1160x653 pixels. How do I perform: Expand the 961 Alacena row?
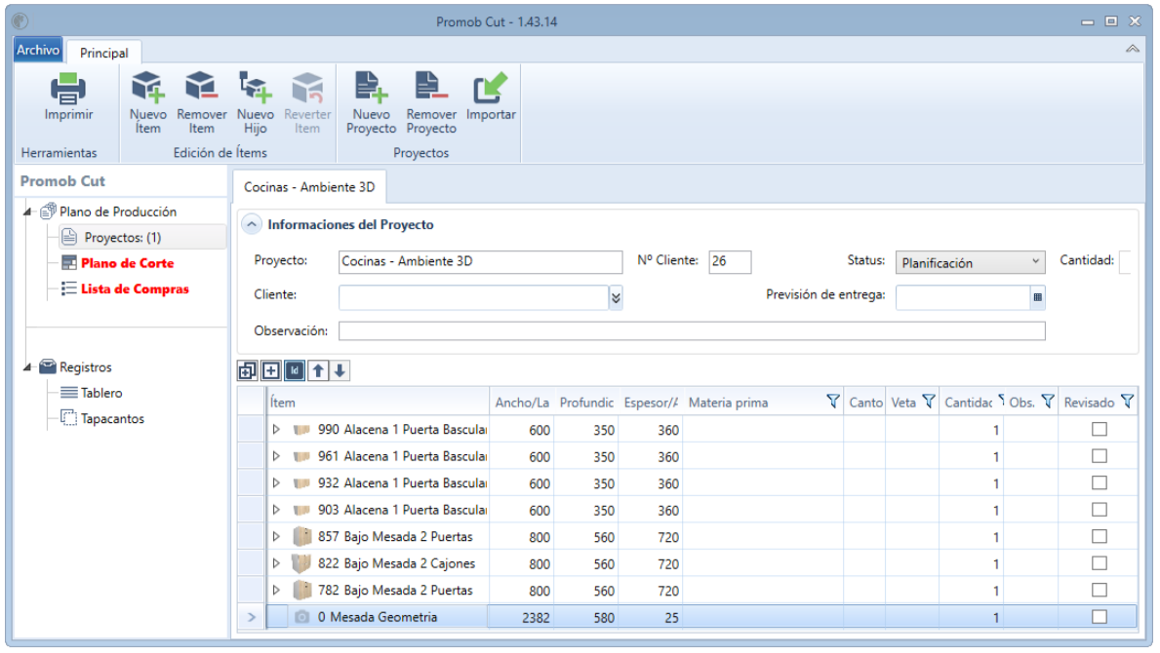pyautogui.click(x=276, y=456)
